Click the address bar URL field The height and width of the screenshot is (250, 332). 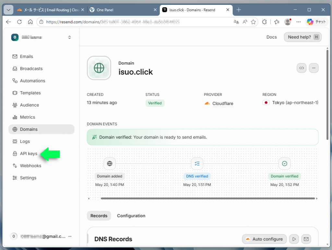click(x=136, y=22)
